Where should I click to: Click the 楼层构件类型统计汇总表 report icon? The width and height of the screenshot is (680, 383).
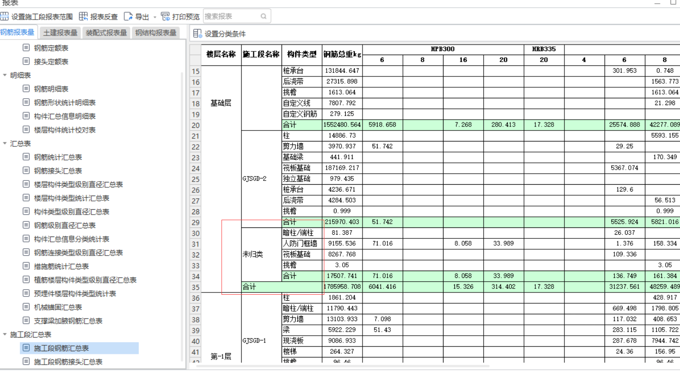point(26,198)
